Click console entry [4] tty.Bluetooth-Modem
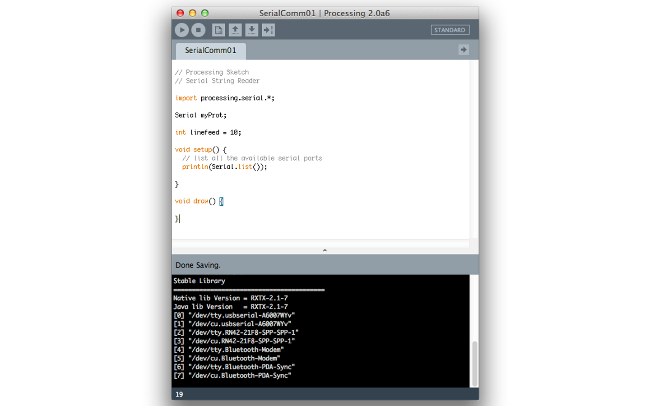 (x=229, y=350)
